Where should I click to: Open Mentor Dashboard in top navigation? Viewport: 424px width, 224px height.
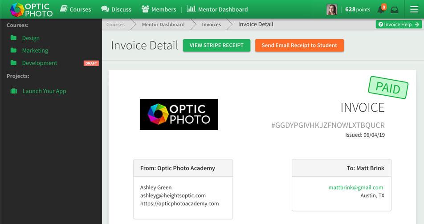click(x=223, y=9)
